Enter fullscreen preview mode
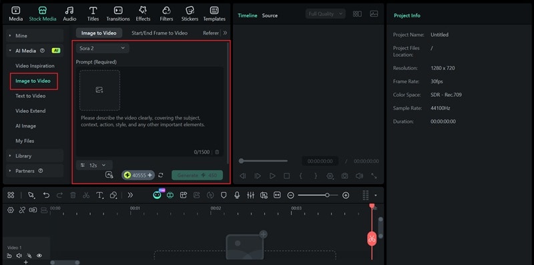This screenshot has width=534, height=265. 374,176
